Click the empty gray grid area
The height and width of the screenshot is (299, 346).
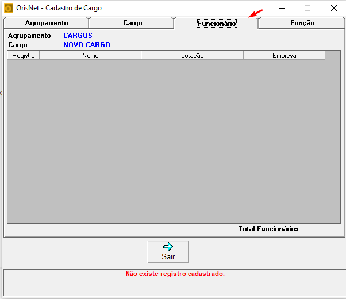point(174,141)
